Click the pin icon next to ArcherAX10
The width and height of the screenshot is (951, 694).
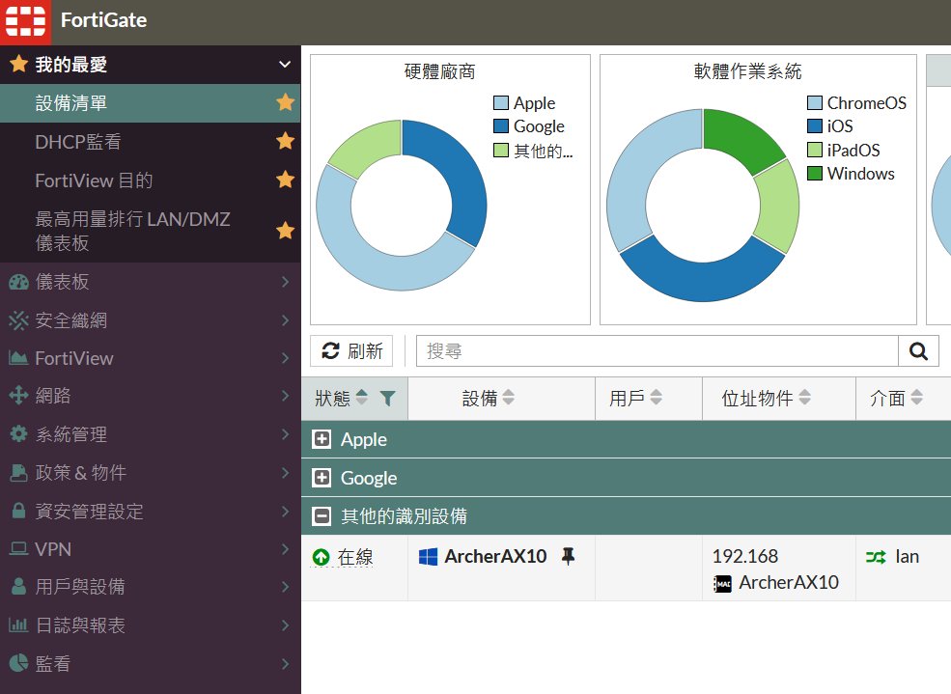(x=568, y=556)
